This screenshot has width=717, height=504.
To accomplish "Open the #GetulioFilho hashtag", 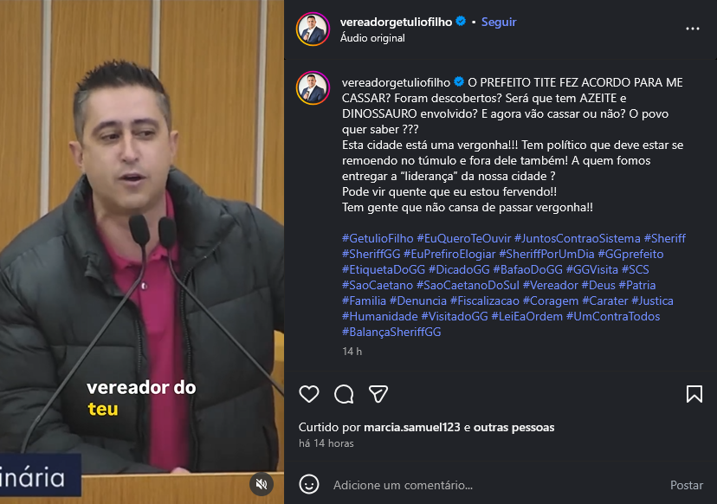I will pos(378,238).
